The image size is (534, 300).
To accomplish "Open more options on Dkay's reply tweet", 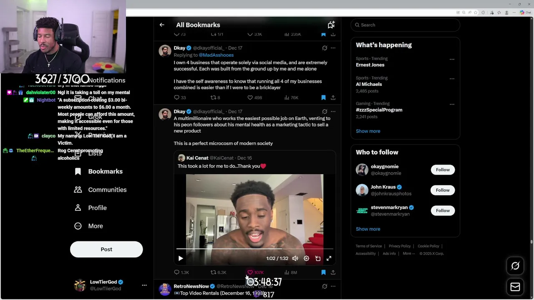I will coord(333,48).
